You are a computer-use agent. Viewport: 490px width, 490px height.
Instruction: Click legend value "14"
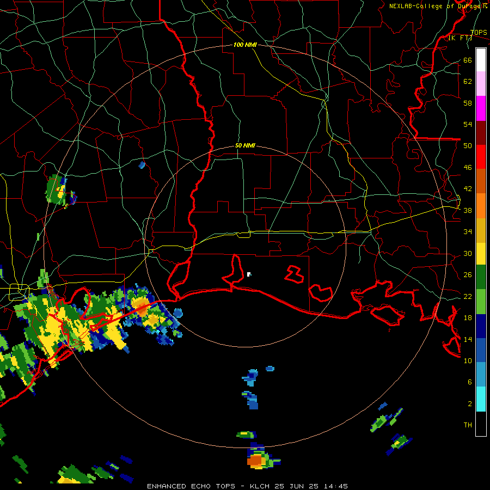click(x=468, y=339)
